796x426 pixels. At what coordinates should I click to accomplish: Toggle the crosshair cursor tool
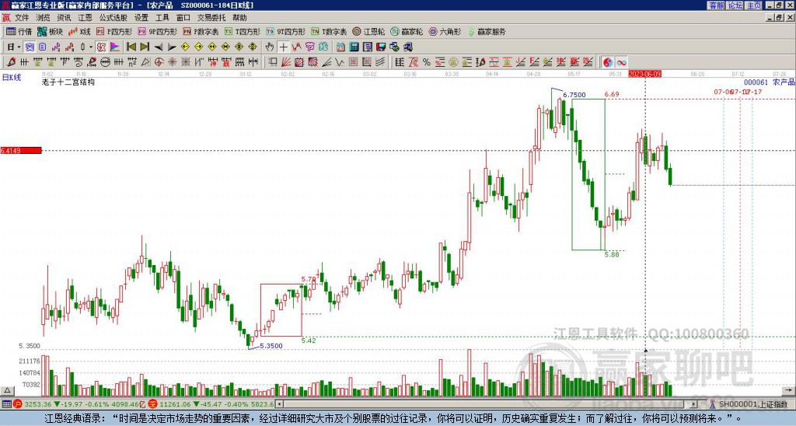pyautogui.click(x=283, y=47)
